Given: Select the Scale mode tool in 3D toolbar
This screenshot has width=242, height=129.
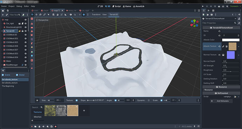Looking at the screenshot, I should (x=45, y=15).
